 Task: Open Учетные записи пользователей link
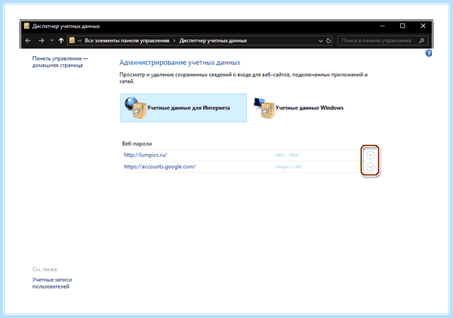click(x=52, y=283)
